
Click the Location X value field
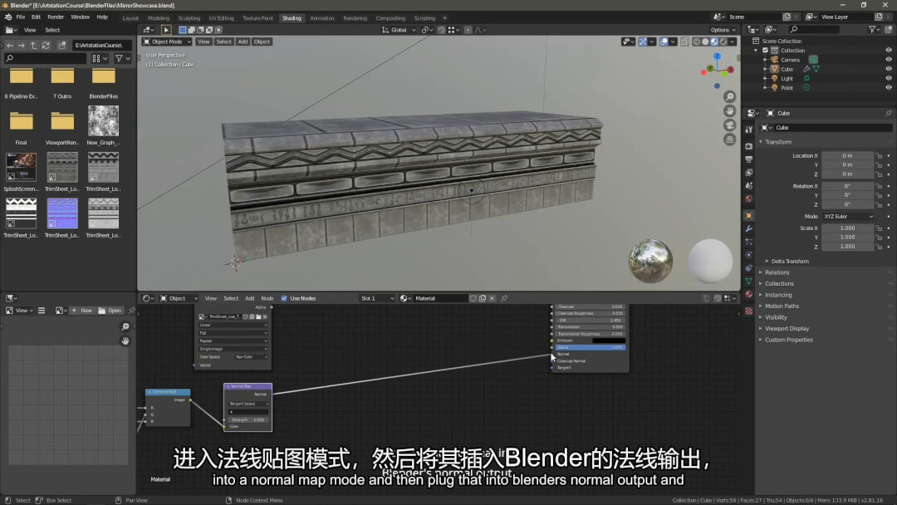(x=847, y=155)
